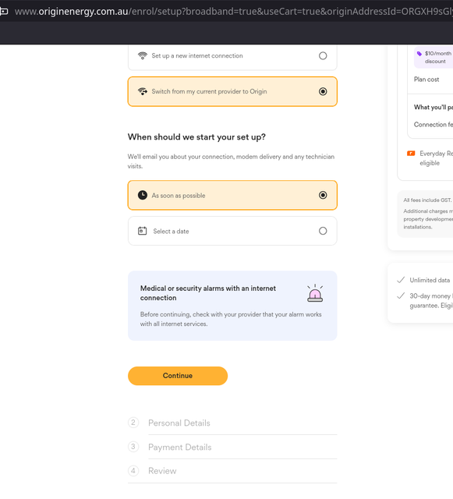
Task: Choose 'Select a date' radio button
Action: [x=323, y=231]
